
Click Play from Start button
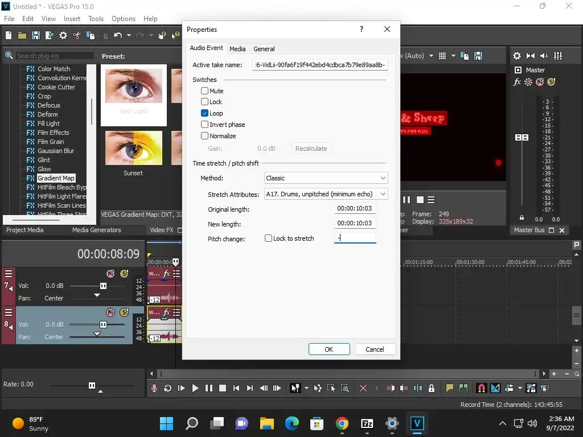pyautogui.click(x=181, y=388)
